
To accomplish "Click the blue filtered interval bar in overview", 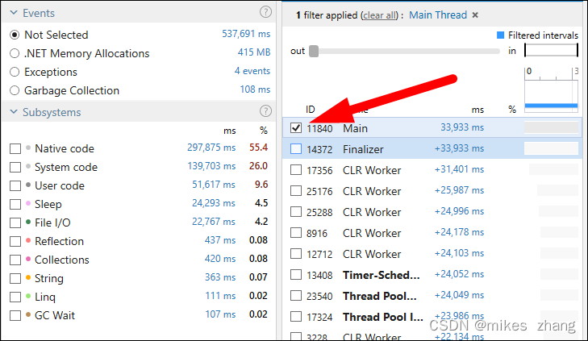I will 551,106.
